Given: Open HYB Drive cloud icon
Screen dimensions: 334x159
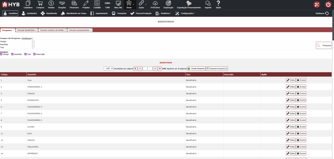Looking at the screenshot, I should pyautogui.click(x=155, y=4).
